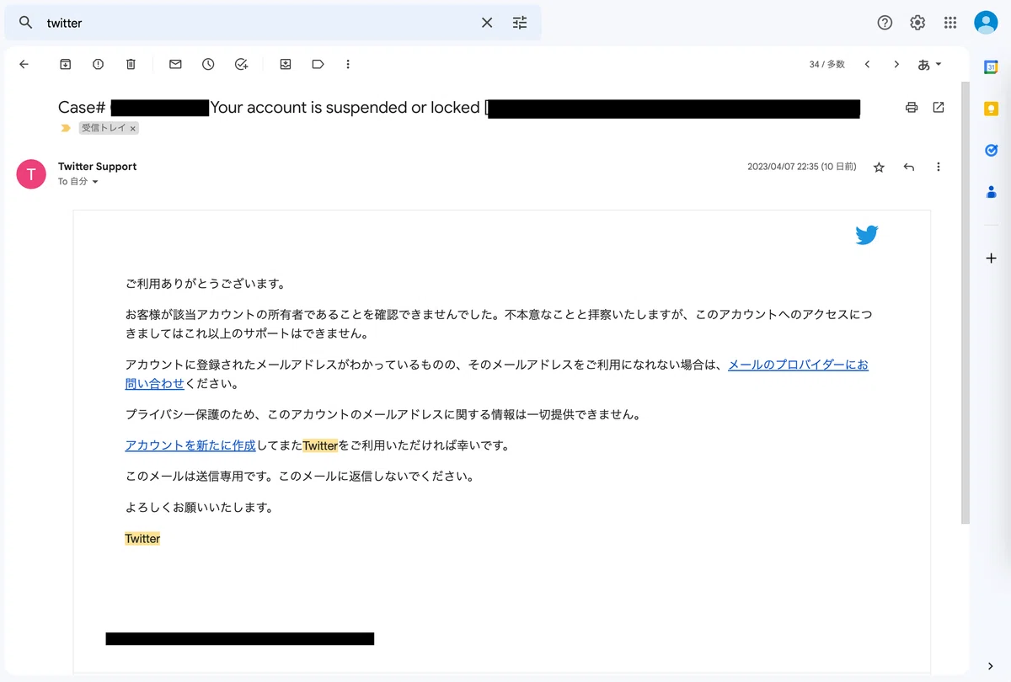Open the メールのプロバイダーにお問い合わせ link
The width and height of the screenshot is (1011, 682).
click(x=798, y=365)
